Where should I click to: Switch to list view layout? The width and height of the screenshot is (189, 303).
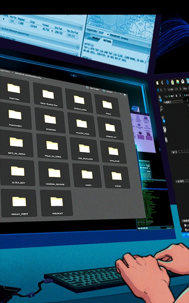121,94
